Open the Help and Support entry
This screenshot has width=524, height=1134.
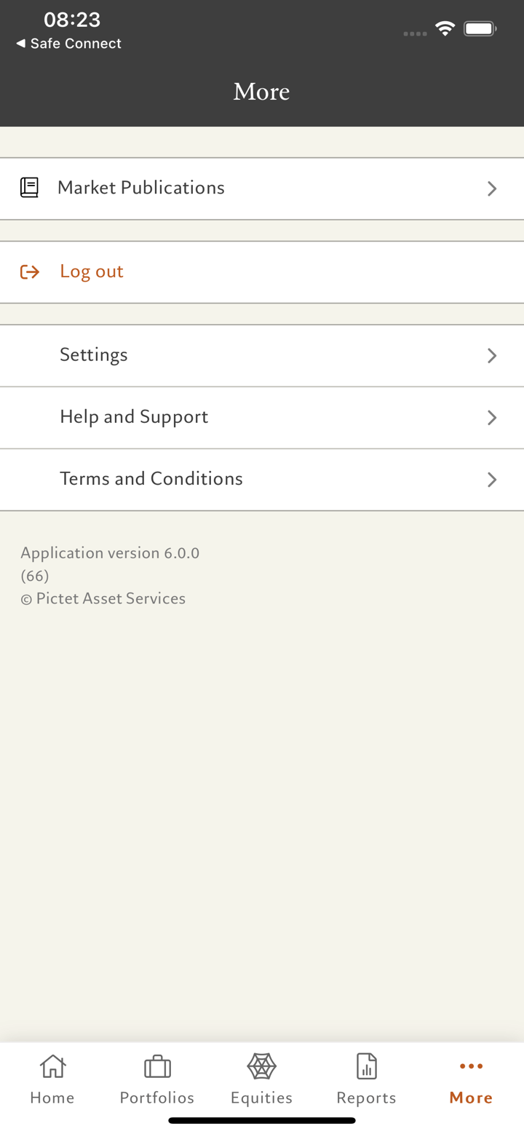[x=134, y=416]
